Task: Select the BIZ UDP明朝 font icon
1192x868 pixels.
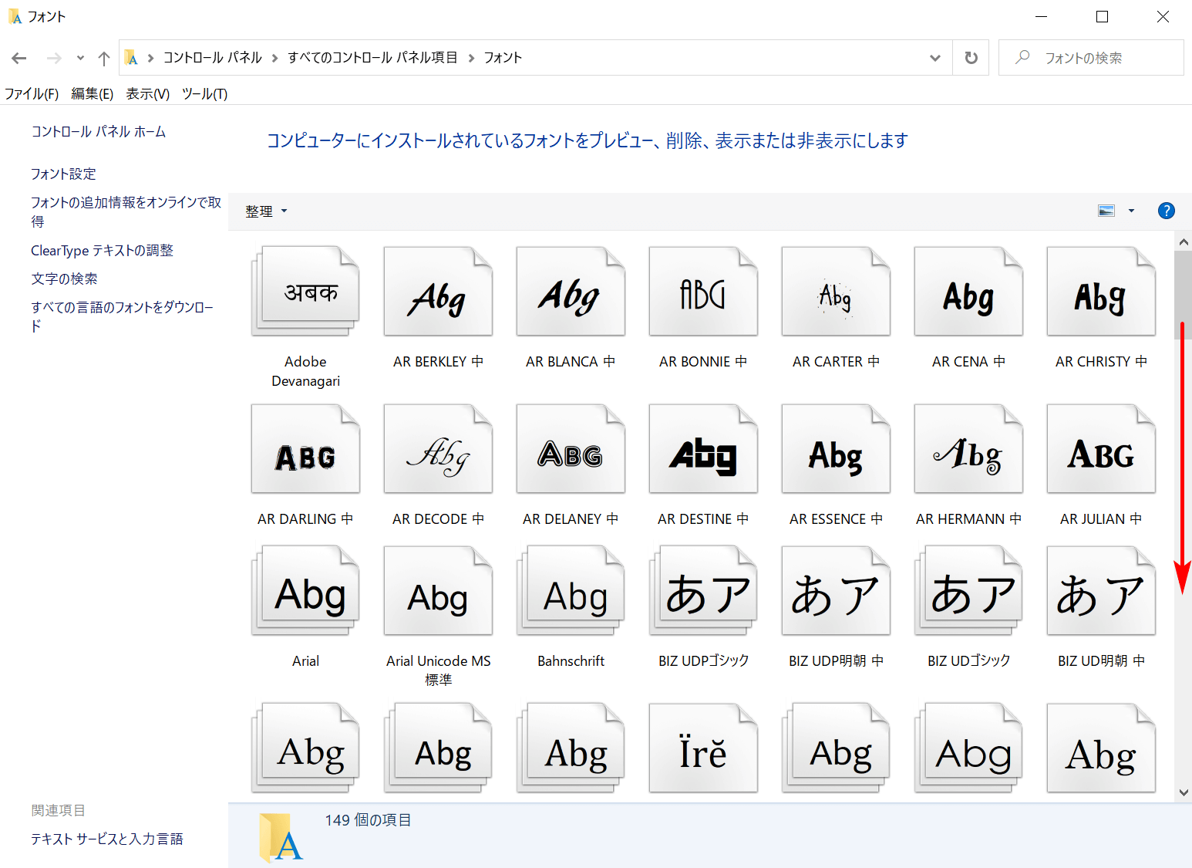Action: pyautogui.click(x=836, y=590)
